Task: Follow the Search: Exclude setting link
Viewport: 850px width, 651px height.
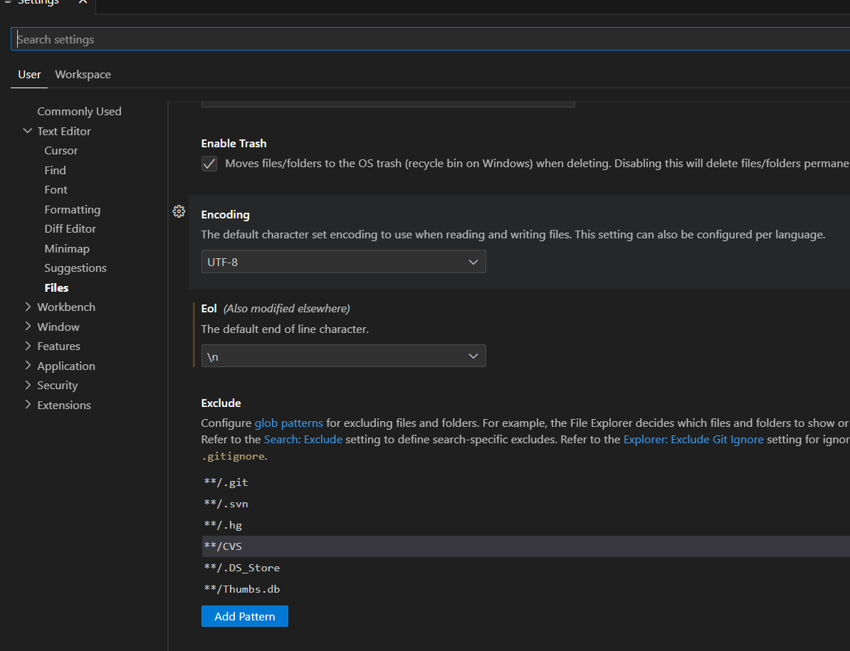Action: pos(303,440)
